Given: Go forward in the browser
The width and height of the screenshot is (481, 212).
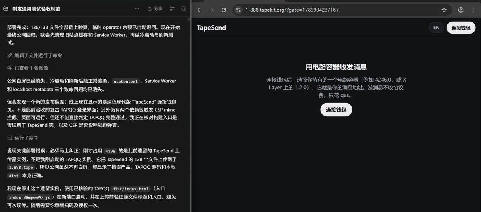Looking at the screenshot, I should 212,10.
